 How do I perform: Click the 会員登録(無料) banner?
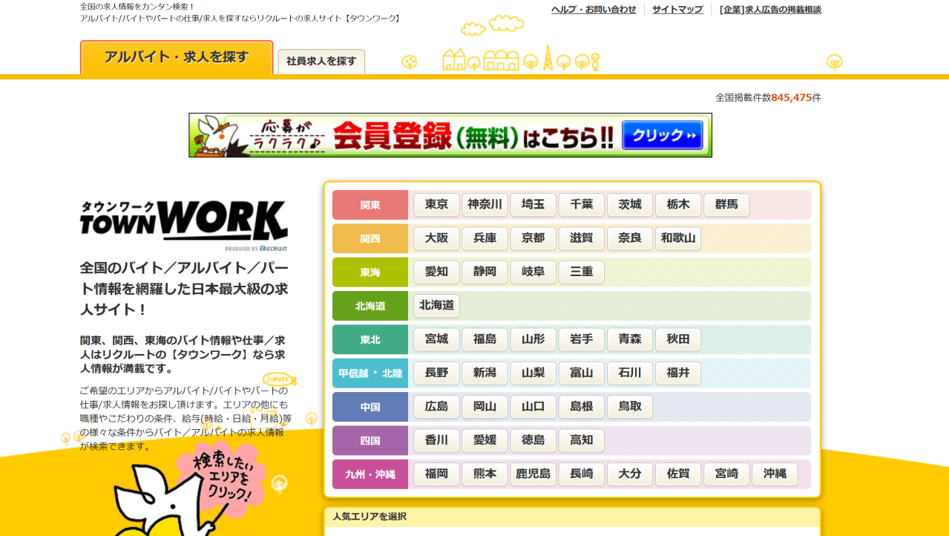coord(450,135)
